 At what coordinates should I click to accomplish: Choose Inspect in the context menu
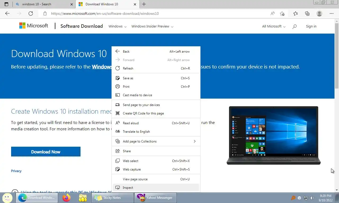(156, 188)
